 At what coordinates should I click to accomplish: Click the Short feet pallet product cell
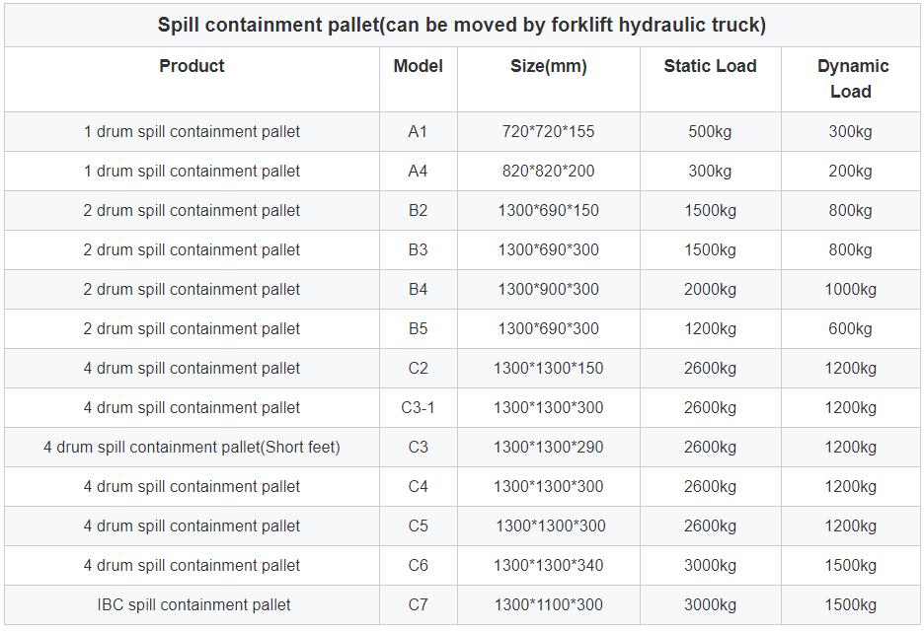pos(192,447)
